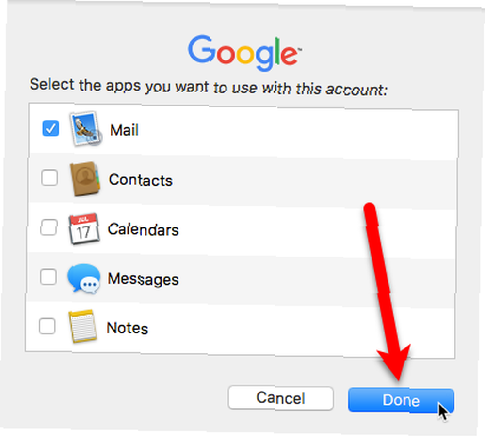Click the blue Messages speech bubble icon

pos(83,278)
